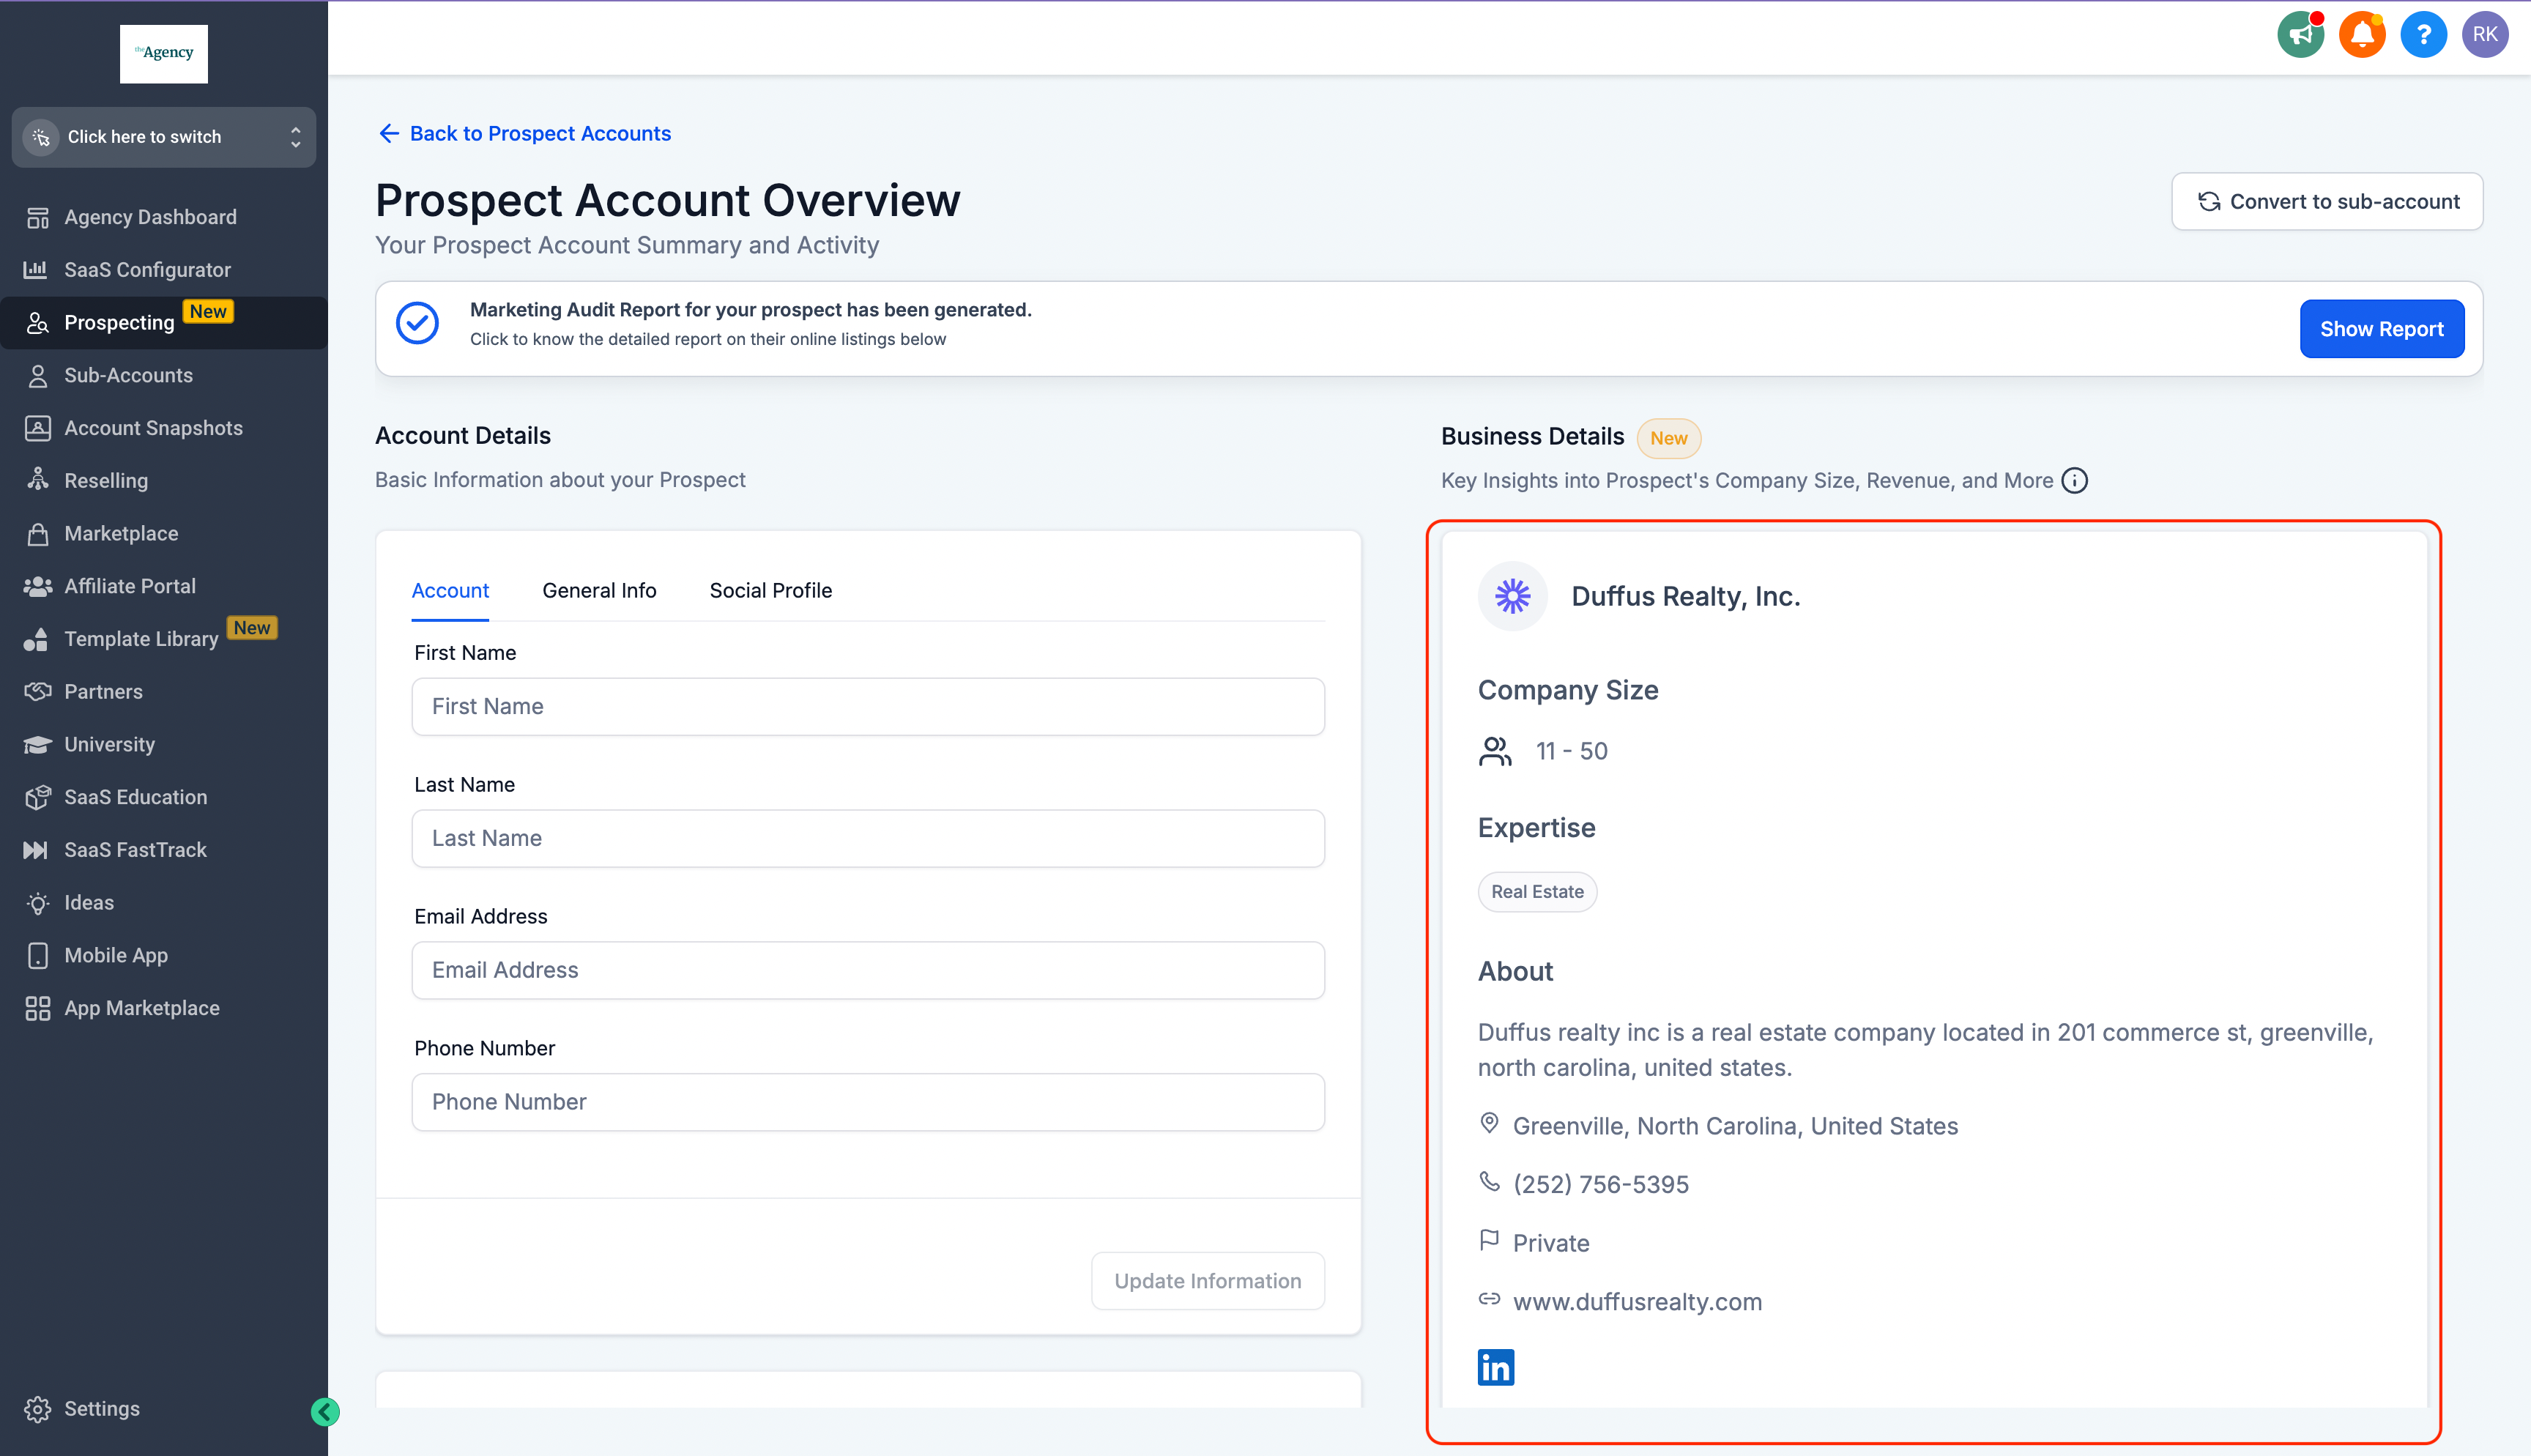This screenshot has width=2531, height=1456.
Task: Open the Affiliate Portal page
Action: tap(130, 586)
